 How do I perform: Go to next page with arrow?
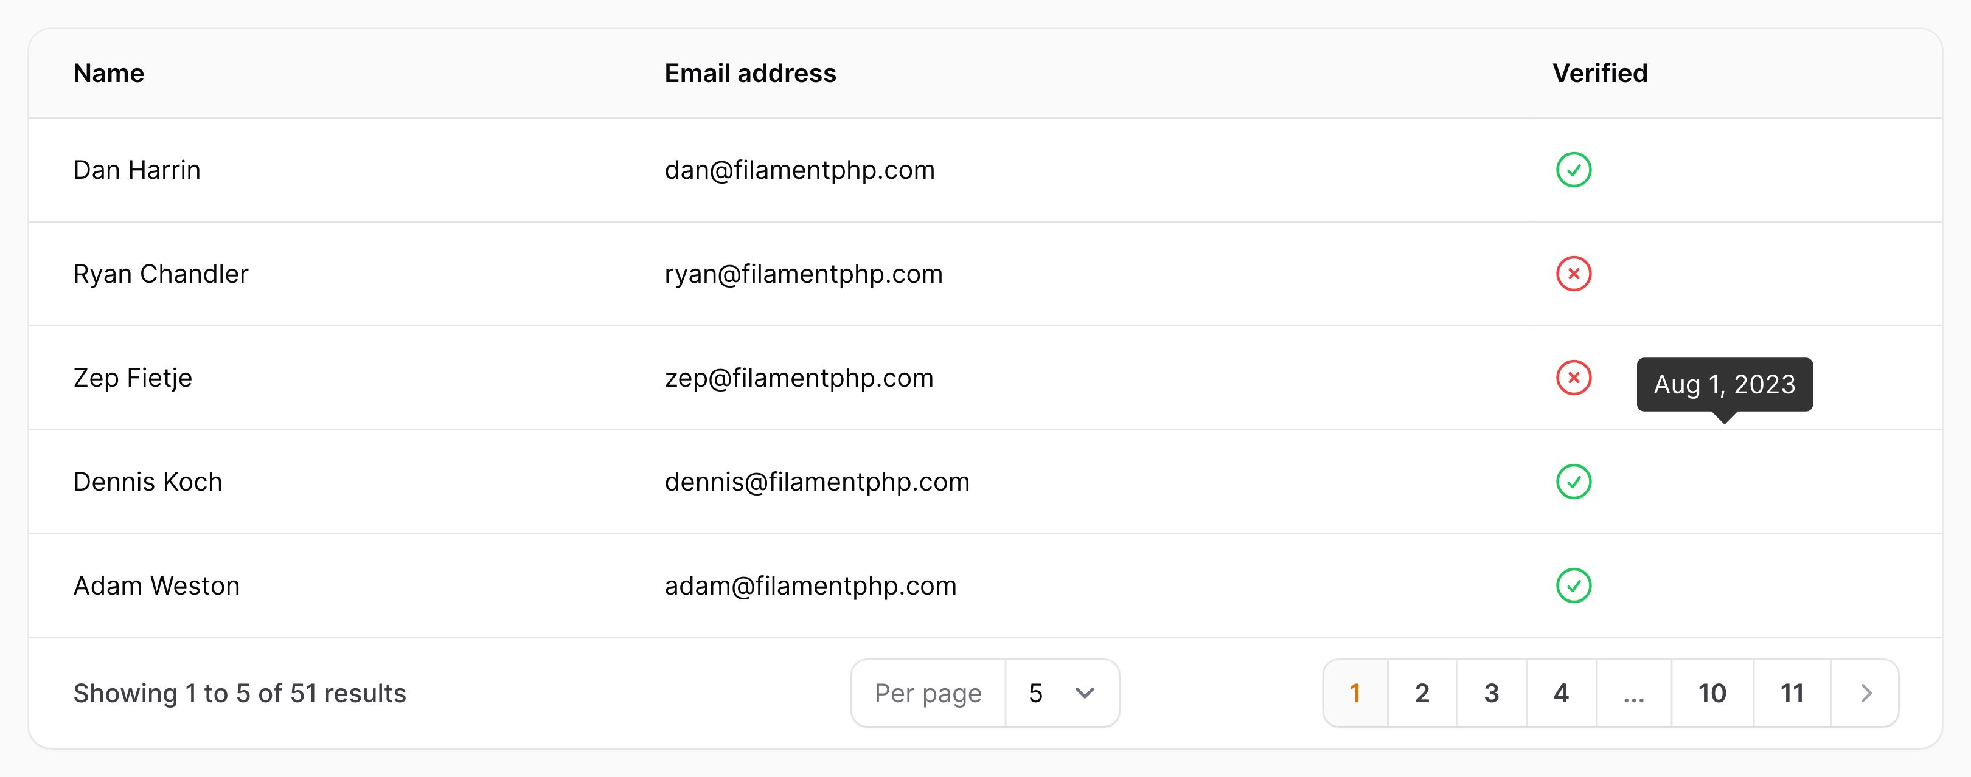pos(1865,693)
